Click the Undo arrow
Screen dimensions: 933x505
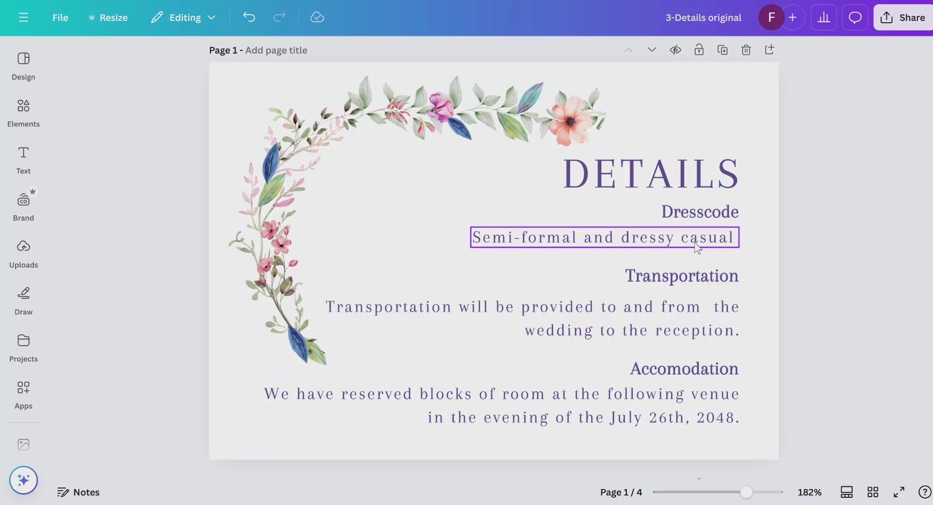pyautogui.click(x=249, y=17)
